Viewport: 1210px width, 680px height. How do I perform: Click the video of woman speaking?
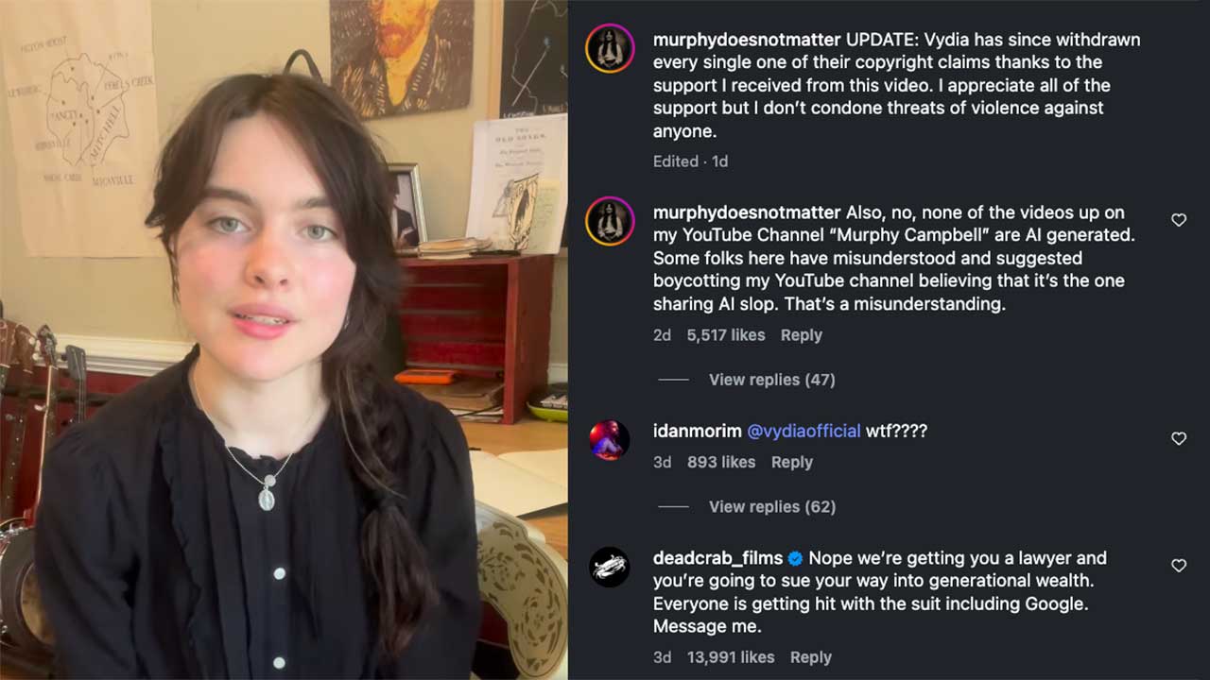tap(284, 340)
